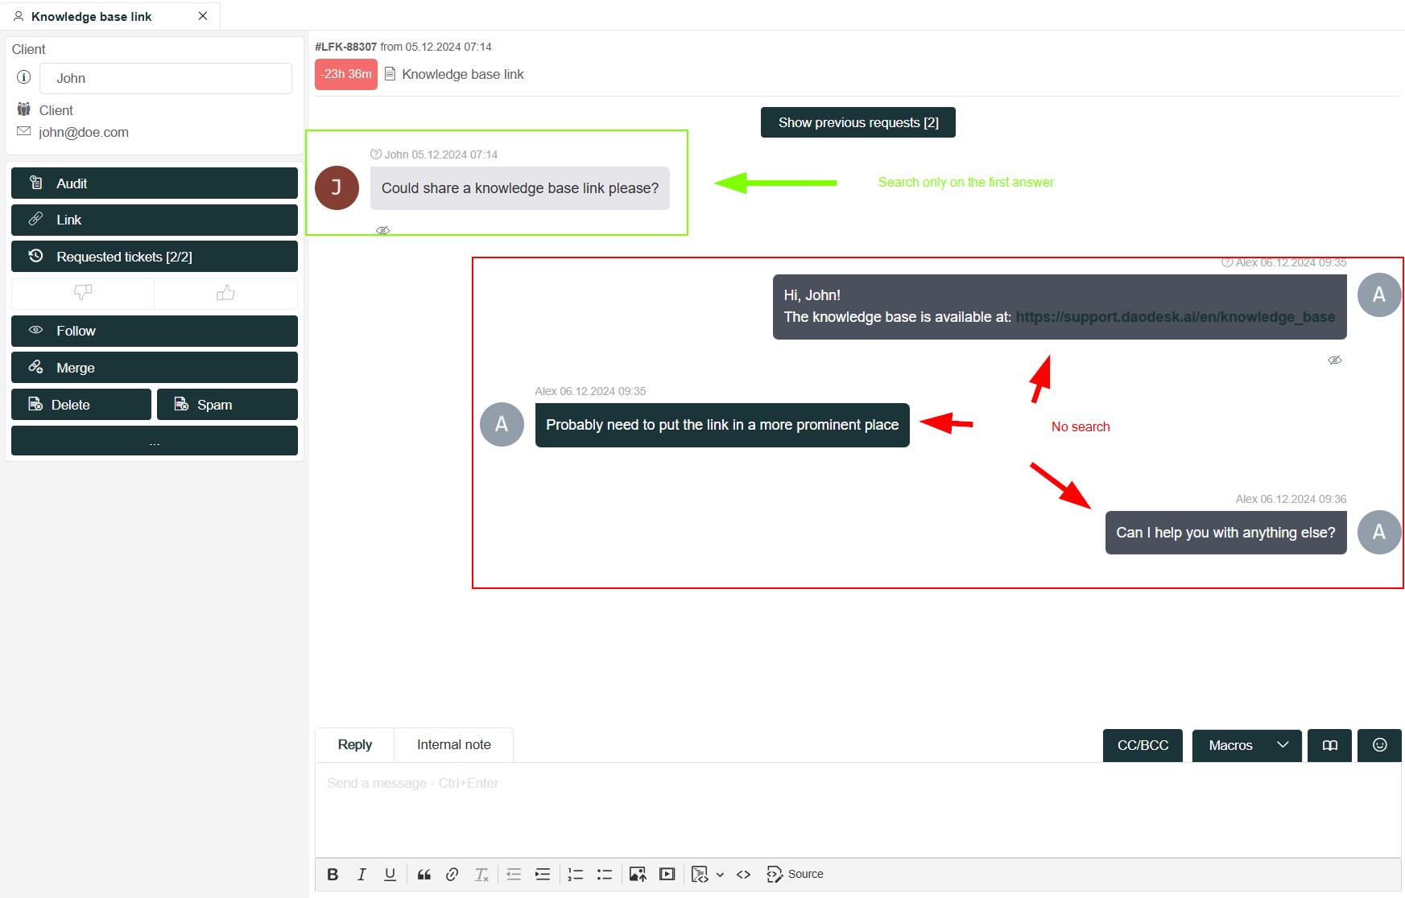Expand the Macros dropdown

(1246, 745)
